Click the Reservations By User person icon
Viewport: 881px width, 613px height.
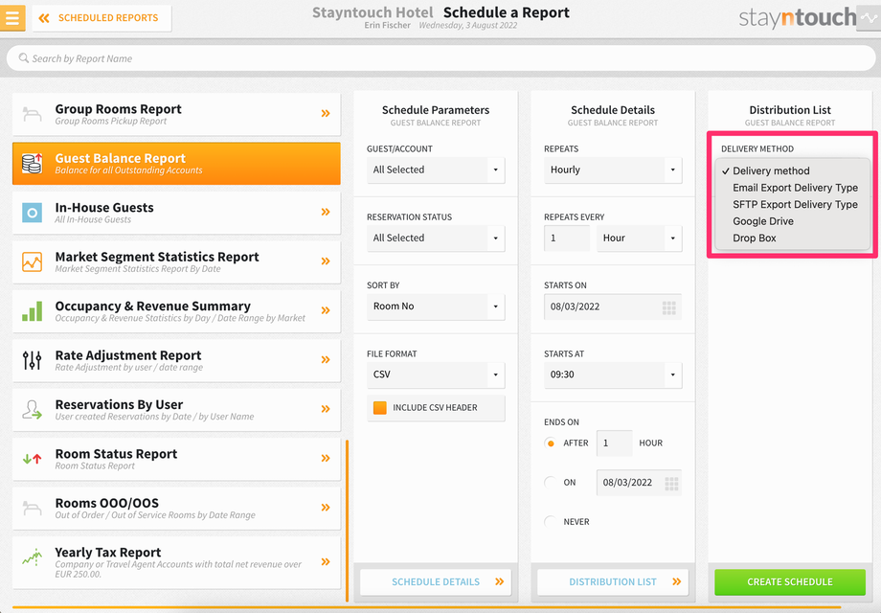tap(32, 410)
